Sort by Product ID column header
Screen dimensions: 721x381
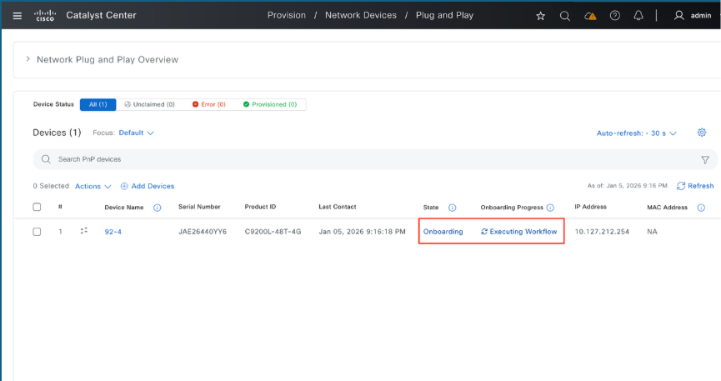coord(260,207)
